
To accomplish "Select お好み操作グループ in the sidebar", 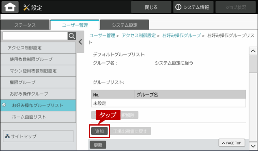I will [38, 94].
